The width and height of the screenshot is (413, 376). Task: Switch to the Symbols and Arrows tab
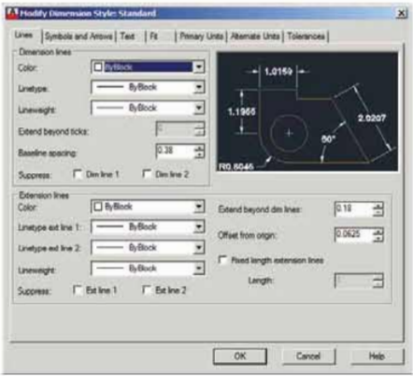pos(78,36)
